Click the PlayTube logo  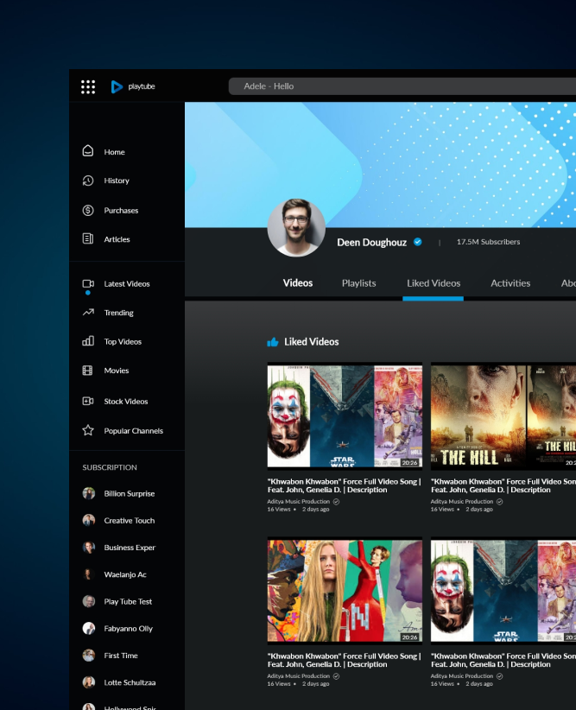pos(133,86)
